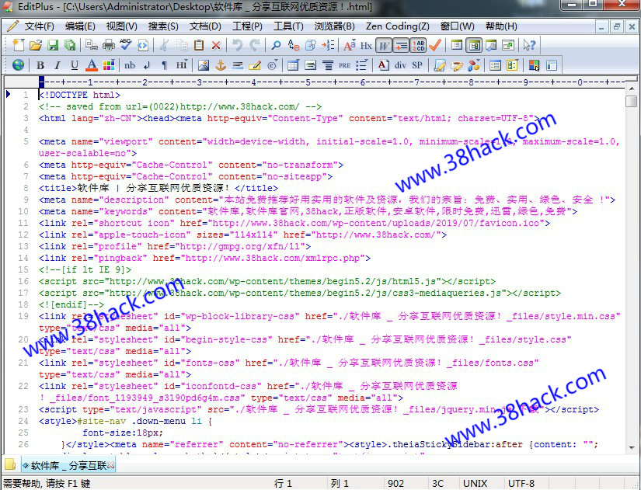Apply italic tag with the I icon
This screenshot has height=490, width=641.
pyautogui.click(x=57, y=65)
